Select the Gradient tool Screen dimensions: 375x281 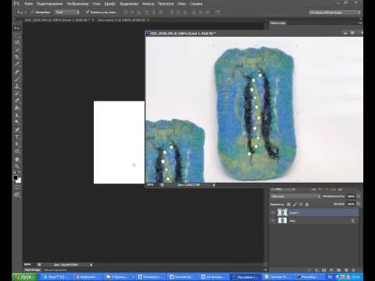pos(17,108)
